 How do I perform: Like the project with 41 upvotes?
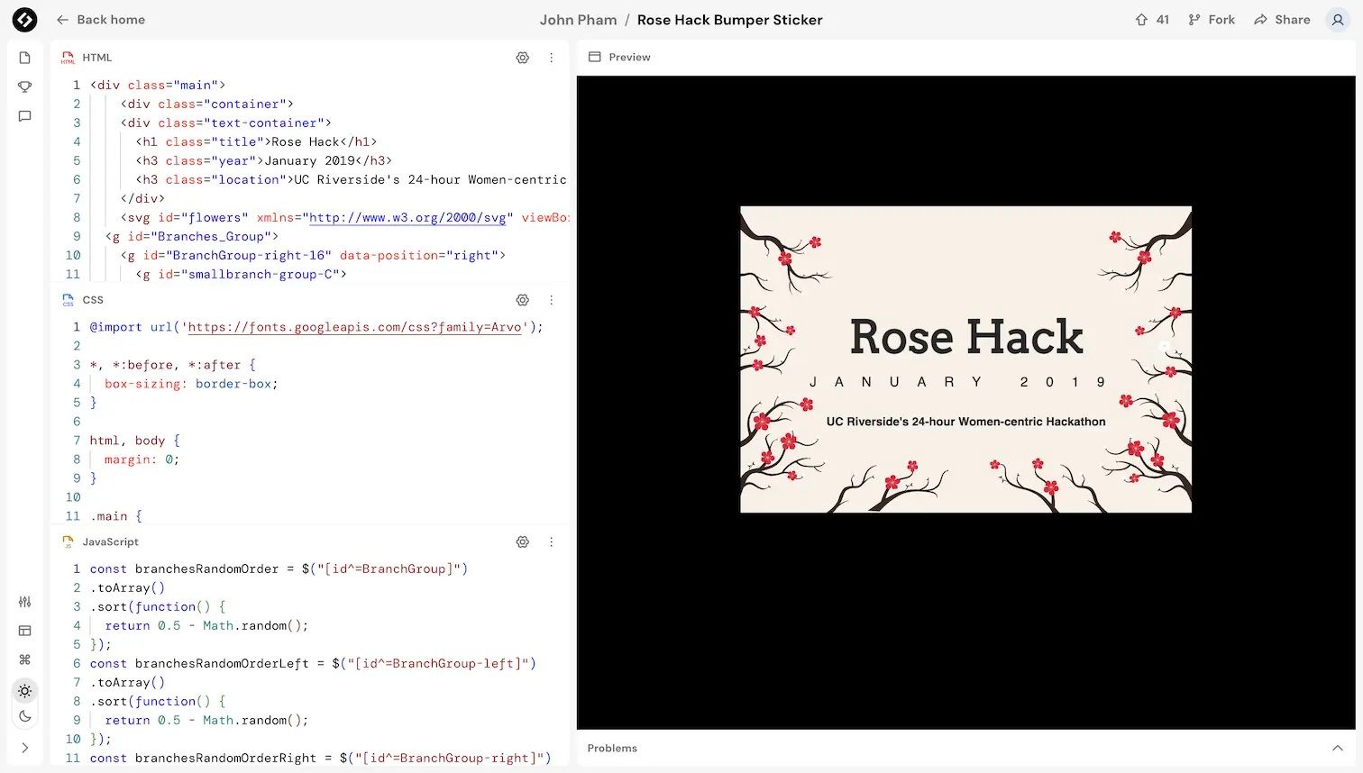(x=1151, y=19)
